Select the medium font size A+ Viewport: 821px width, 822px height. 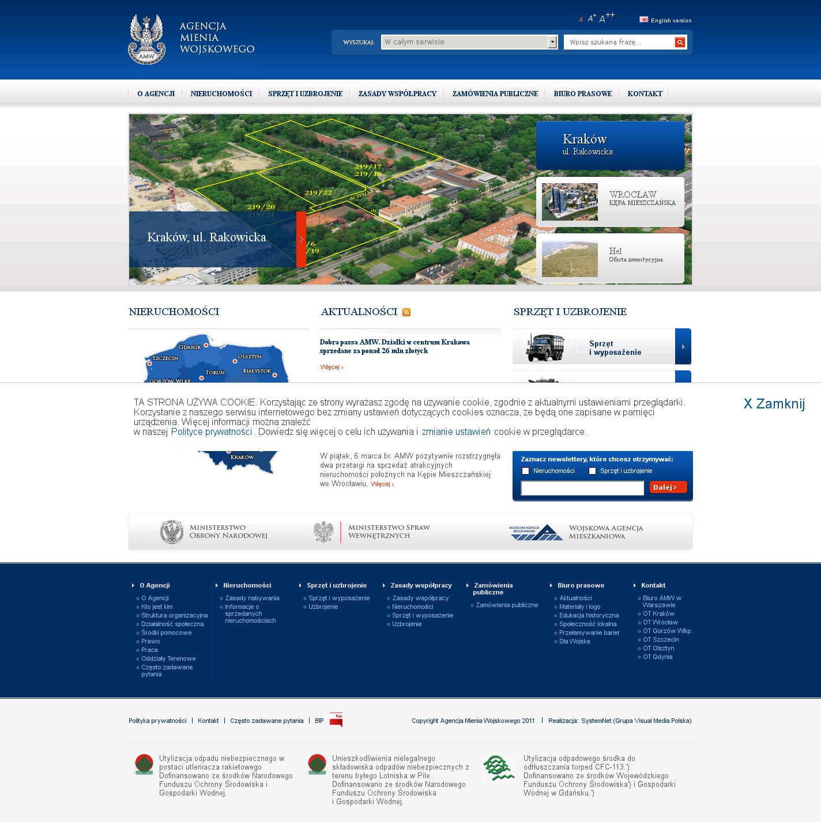click(x=592, y=18)
